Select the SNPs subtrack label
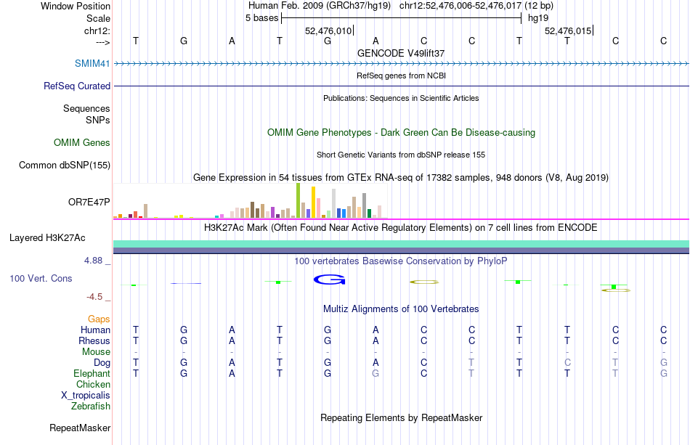This screenshot has height=445, width=690. (x=98, y=120)
